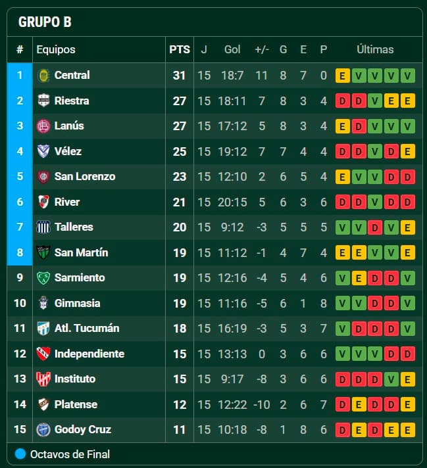Click the blue Octavos de Final legend dot
427x468 pixels.
(x=20, y=454)
